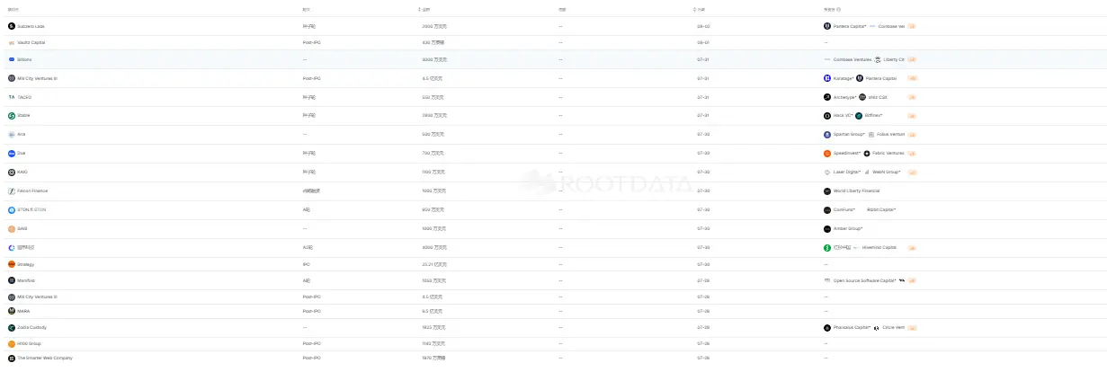The image size is (1107, 372).
Task: Open the Strategy project link
Action: coord(25,264)
